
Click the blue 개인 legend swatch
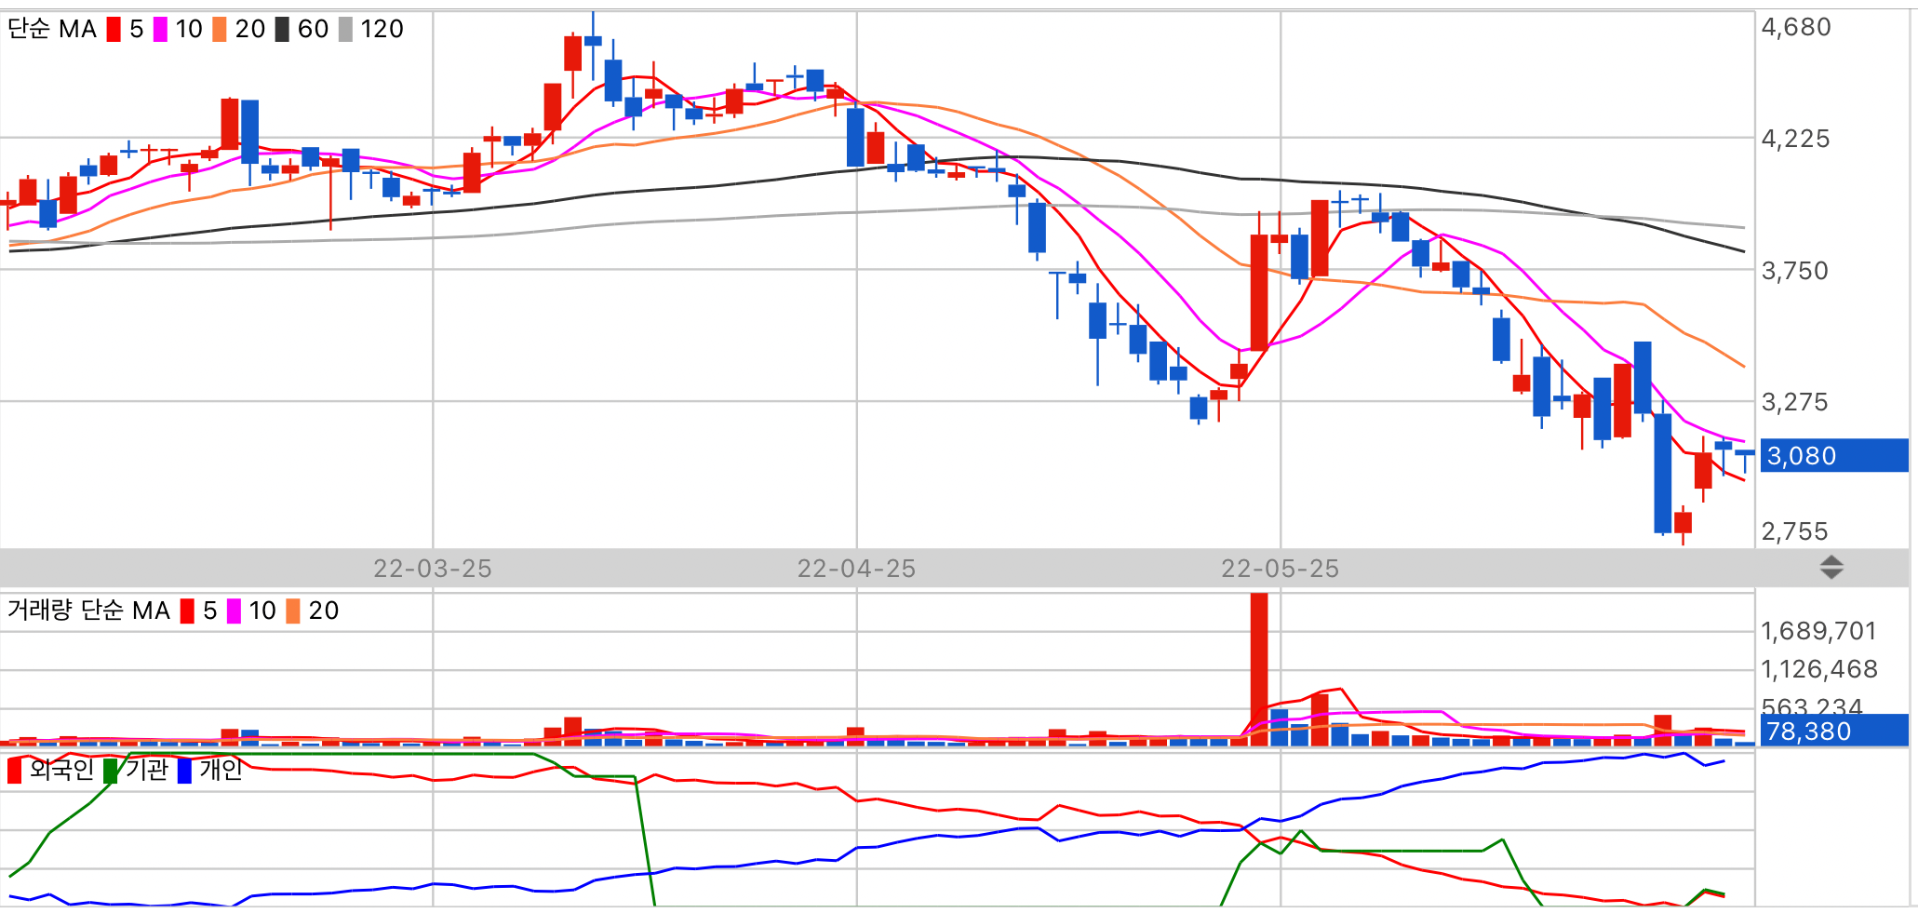184,771
